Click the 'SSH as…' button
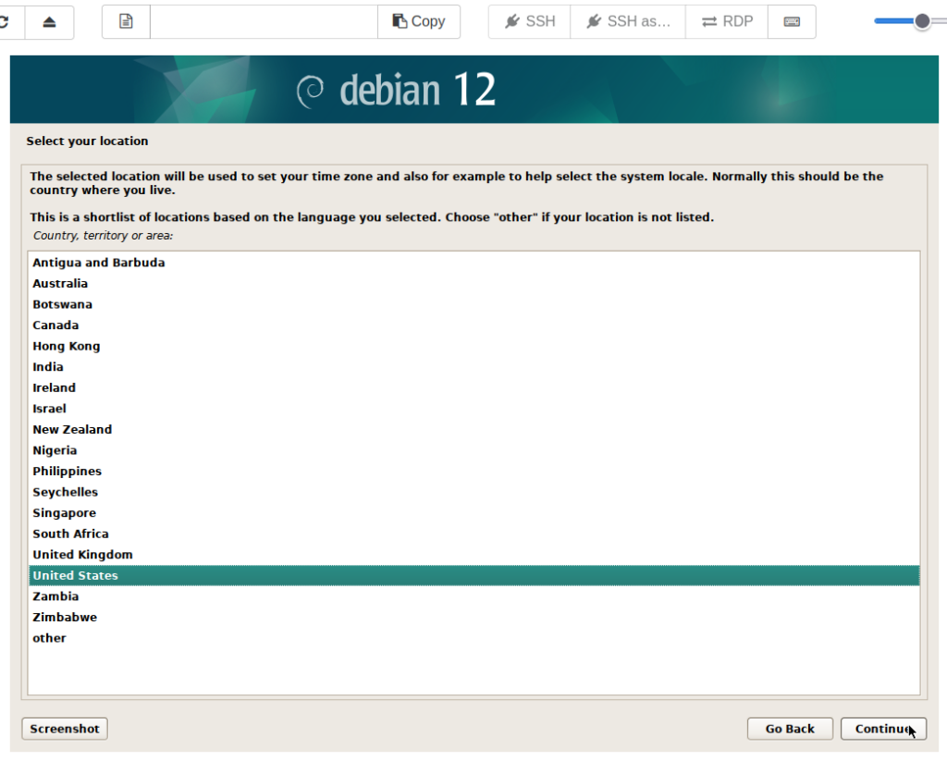 coord(628,21)
